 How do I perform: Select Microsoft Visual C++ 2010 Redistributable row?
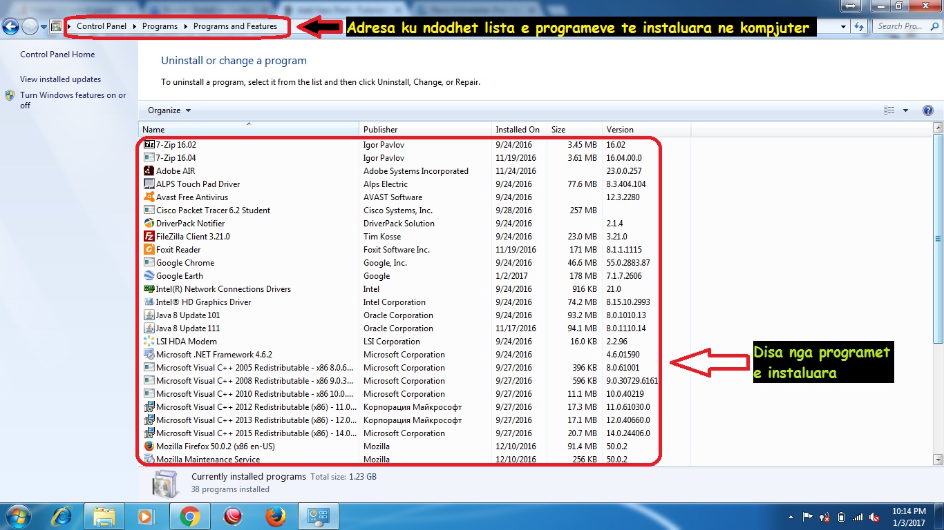(x=415, y=394)
